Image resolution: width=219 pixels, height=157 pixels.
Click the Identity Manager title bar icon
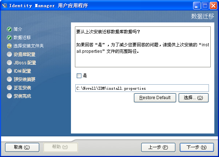point(5,6)
